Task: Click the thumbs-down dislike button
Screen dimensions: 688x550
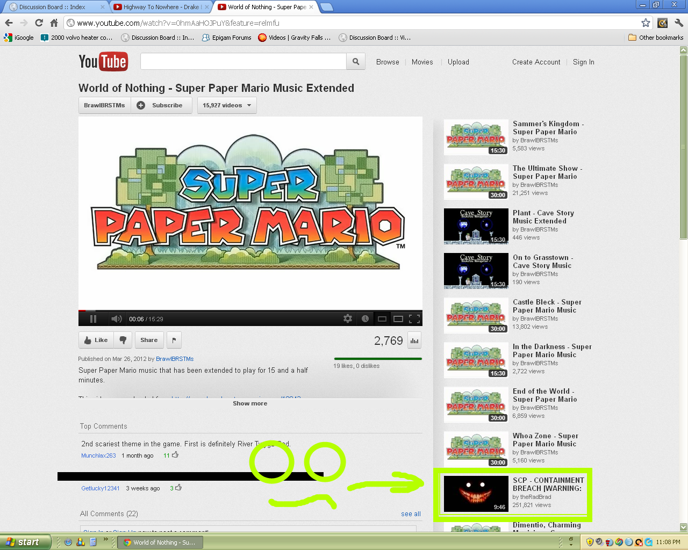Action: click(x=123, y=340)
